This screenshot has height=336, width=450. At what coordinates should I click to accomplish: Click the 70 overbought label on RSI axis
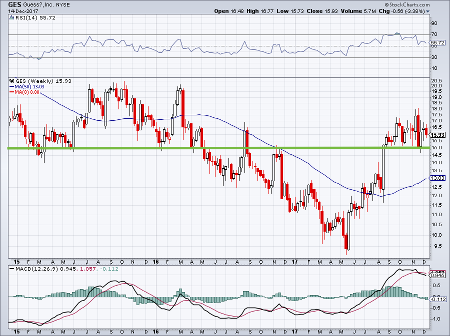[x=434, y=34]
